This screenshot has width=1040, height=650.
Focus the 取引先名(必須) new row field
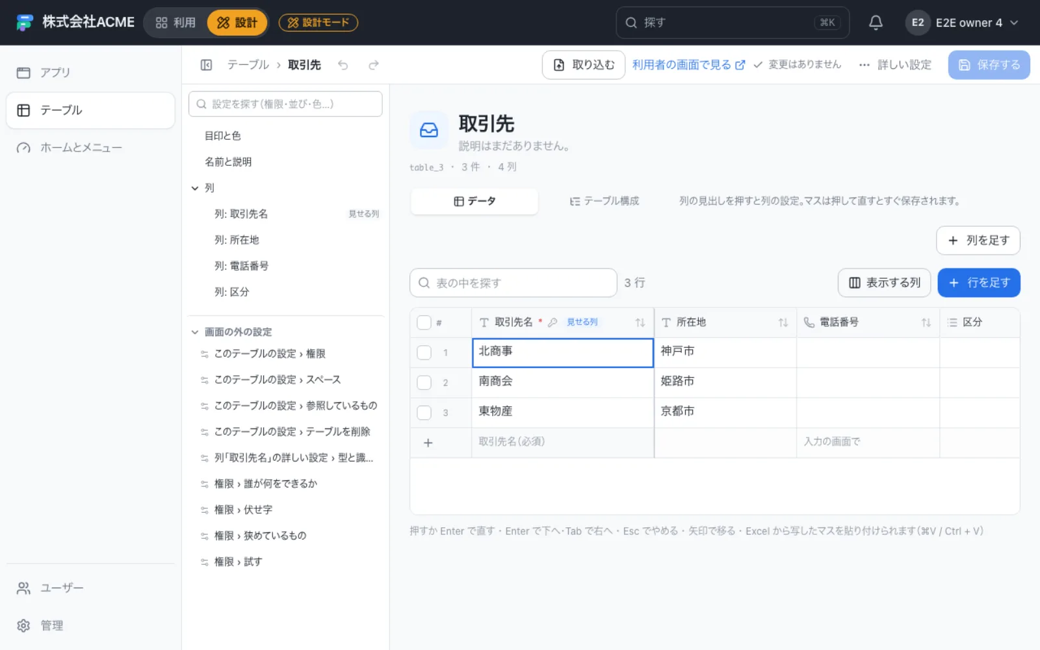[x=563, y=443]
